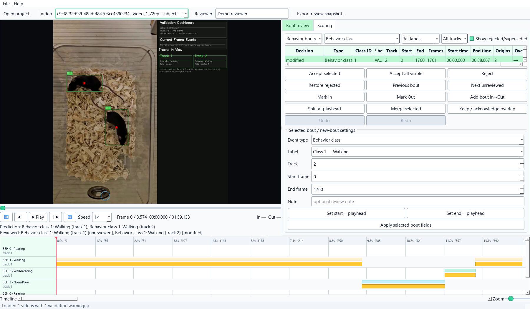Open the Behavior bouts dropdown
Image resolution: width=530 pixels, height=309 pixels.
coord(303,39)
